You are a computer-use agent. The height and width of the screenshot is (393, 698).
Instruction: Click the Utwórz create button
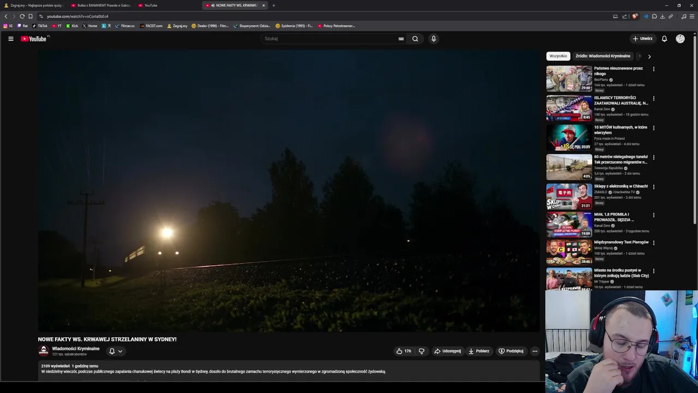642,39
